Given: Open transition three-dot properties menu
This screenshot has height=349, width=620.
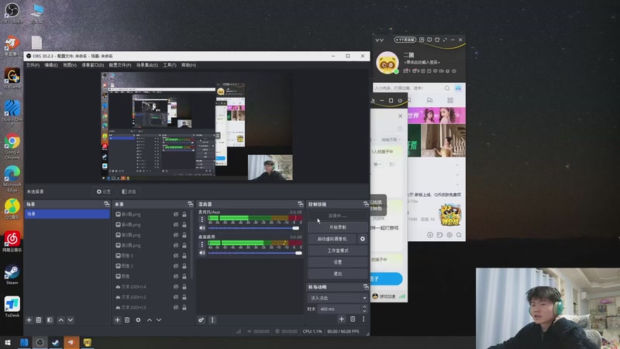Looking at the screenshot, I should [363, 319].
